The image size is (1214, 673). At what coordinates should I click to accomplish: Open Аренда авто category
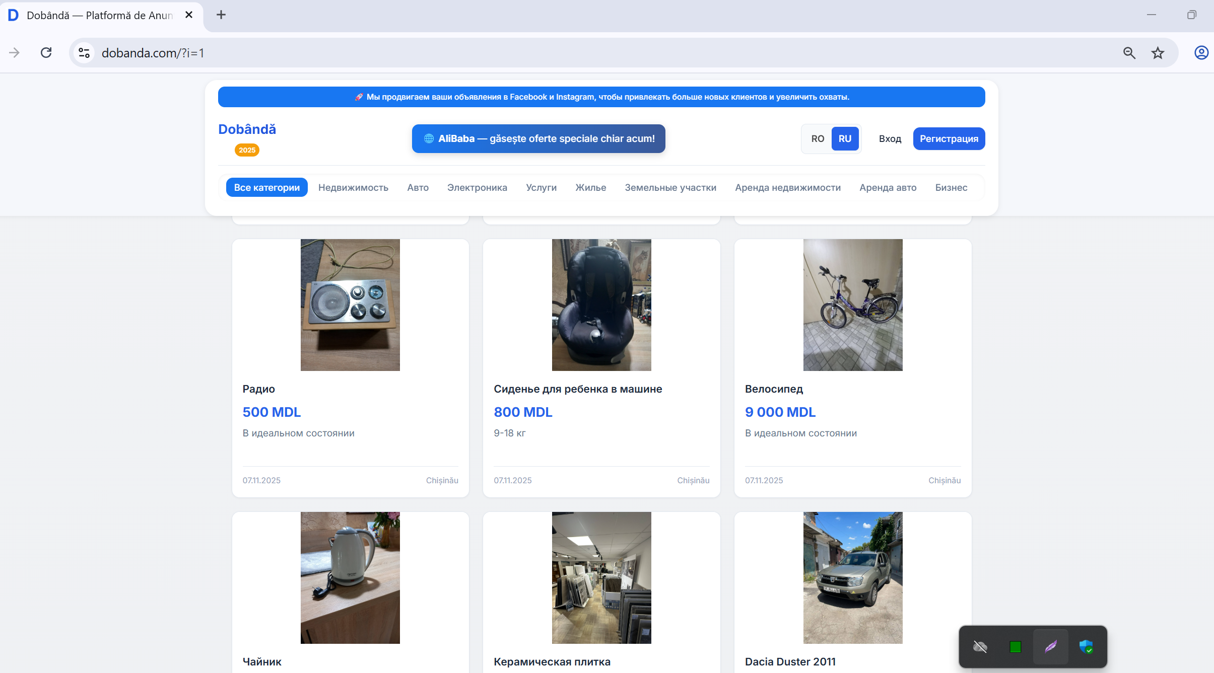(x=888, y=188)
